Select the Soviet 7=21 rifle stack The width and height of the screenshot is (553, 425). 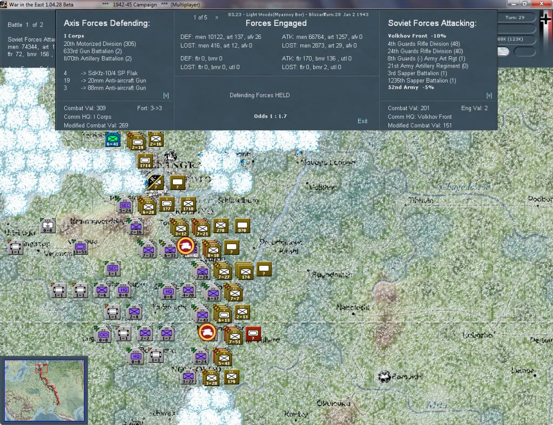coord(201,227)
